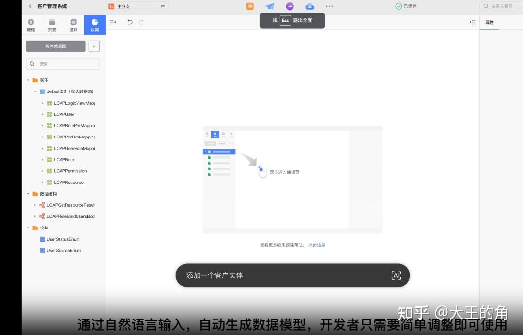The width and height of the screenshot is (523, 335).
Task: Select the LCAPPermission entity icon
Action: (49, 171)
